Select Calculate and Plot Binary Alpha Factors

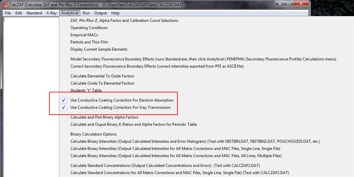click(104, 117)
